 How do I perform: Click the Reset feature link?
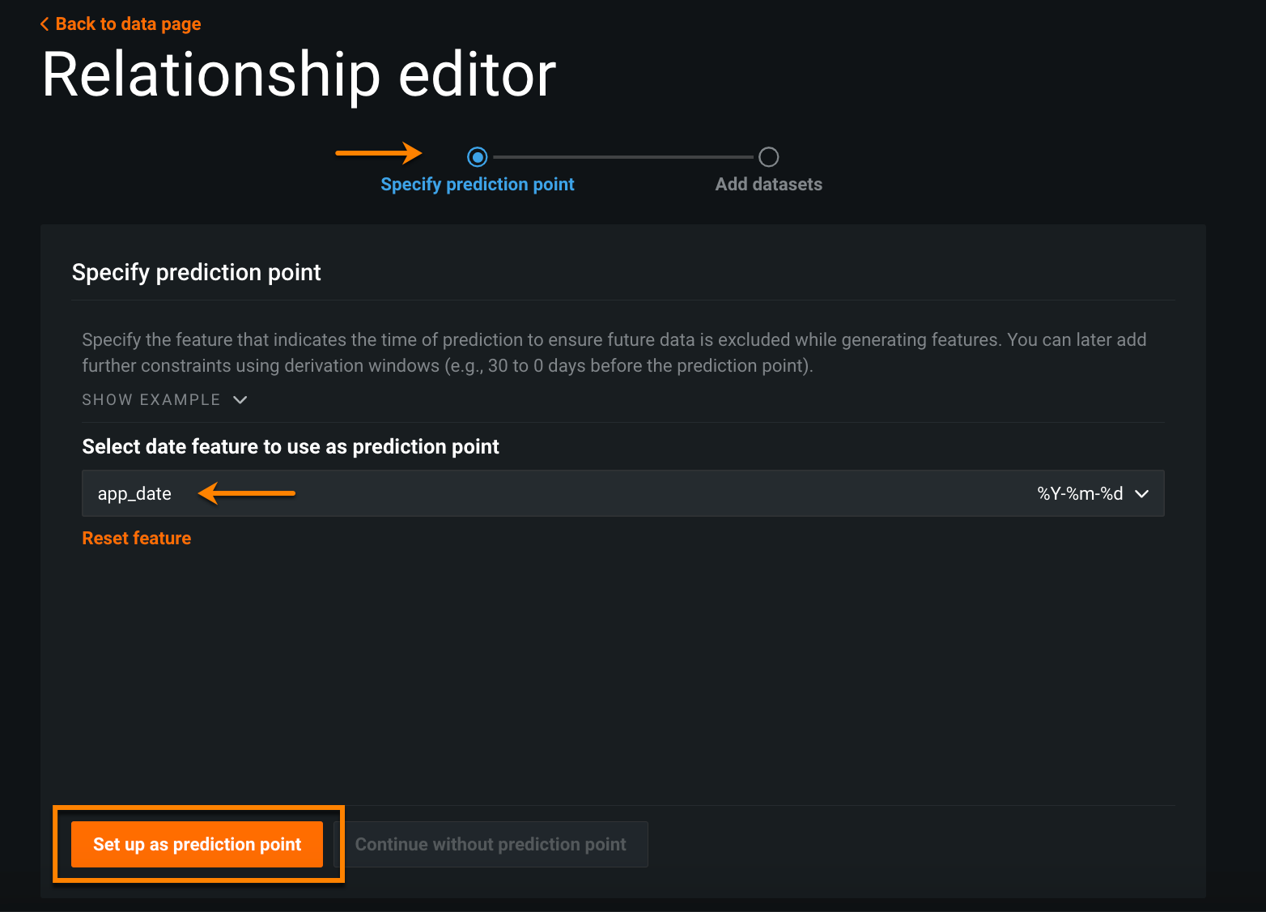(x=137, y=539)
